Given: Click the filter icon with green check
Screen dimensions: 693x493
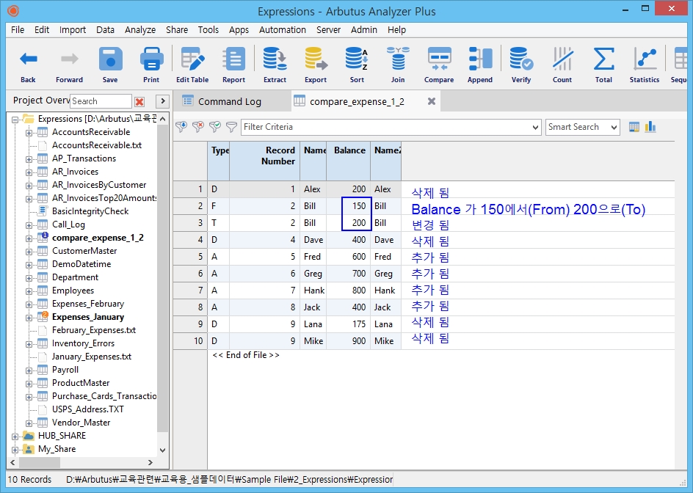Looking at the screenshot, I should [215, 127].
